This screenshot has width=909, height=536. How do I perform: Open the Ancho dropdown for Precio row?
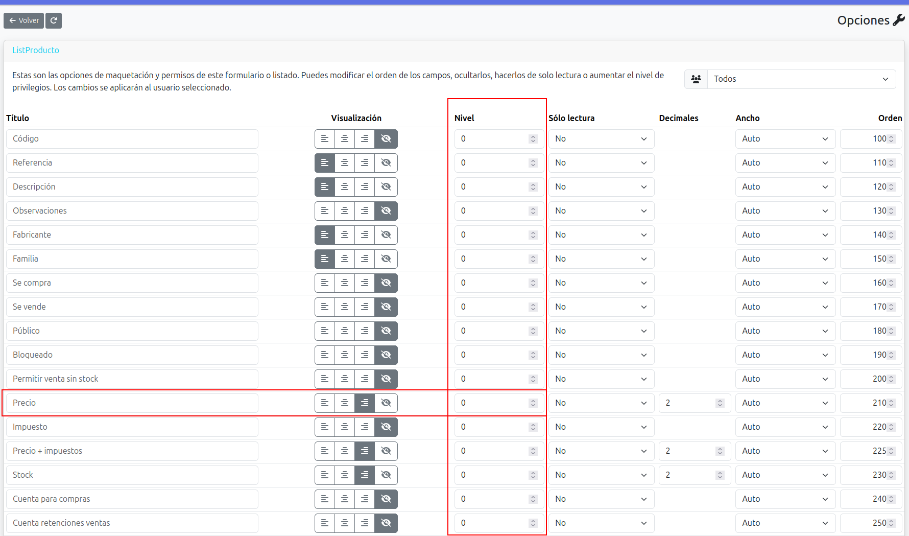coord(784,403)
